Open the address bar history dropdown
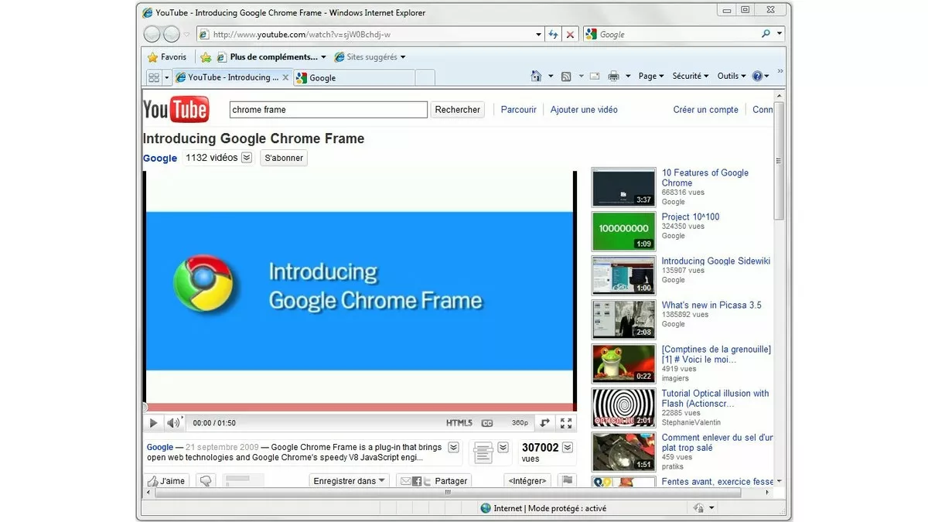This screenshot has height=522, width=928. (x=539, y=34)
